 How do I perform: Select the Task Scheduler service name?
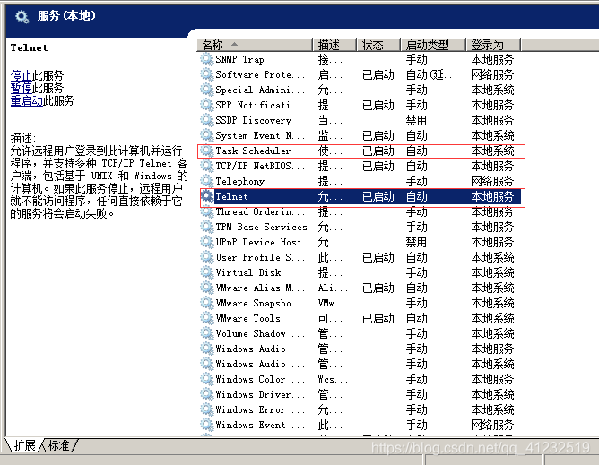coord(253,151)
